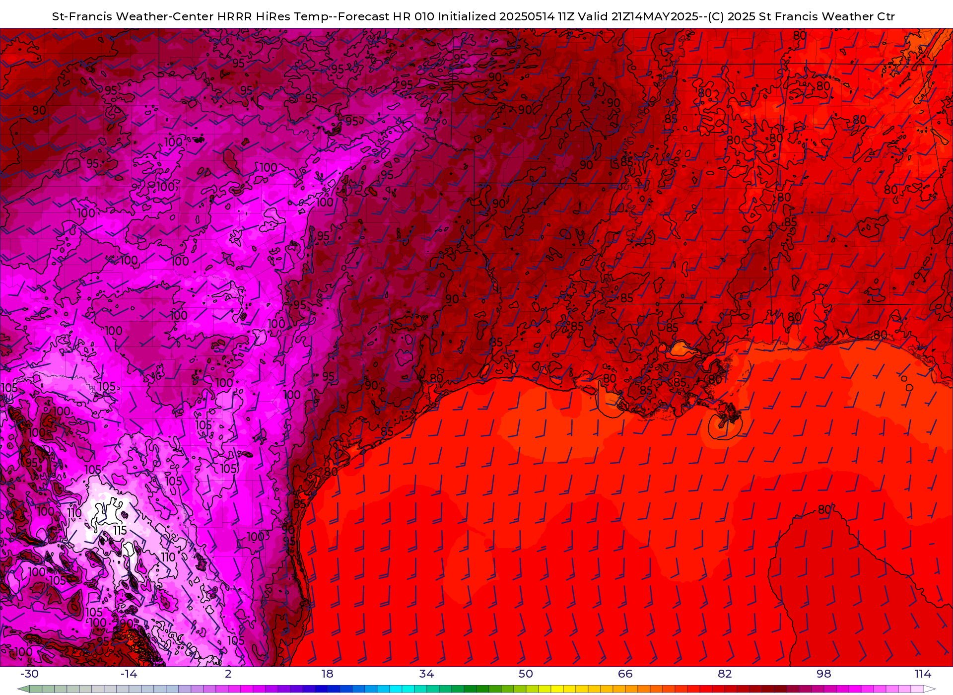Click "HRRR HiRes Temp" in the title
Viewport: 953px width, 695px height.
point(272,16)
